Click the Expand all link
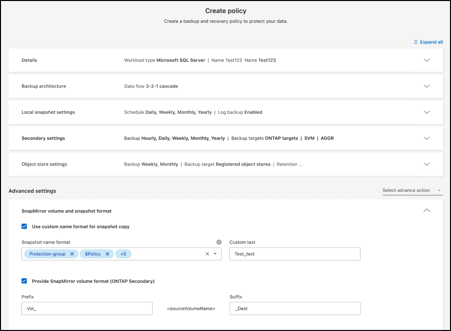This screenshot has width=451, height=331. [x=428, y=42]
